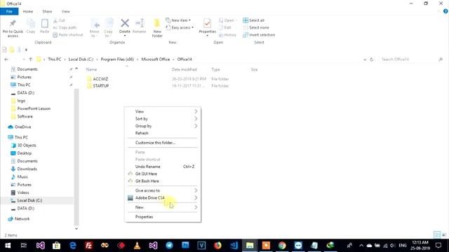
Task: Click the Cut ribbon command
Action: click(59, 20)
